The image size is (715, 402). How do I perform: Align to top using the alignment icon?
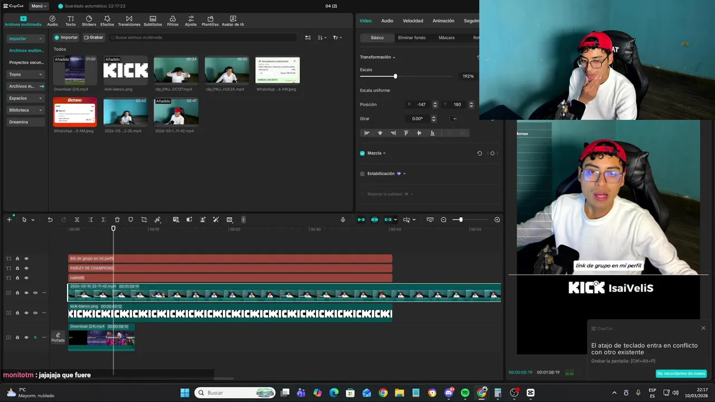[406, 133]
